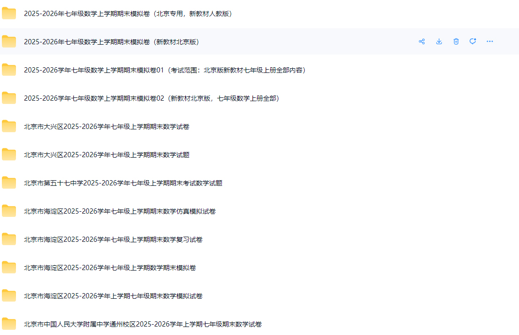The image size is (519, 335).
Task: Click folder icon for 北京市第五十七中学 row
Action: [9, 183]
